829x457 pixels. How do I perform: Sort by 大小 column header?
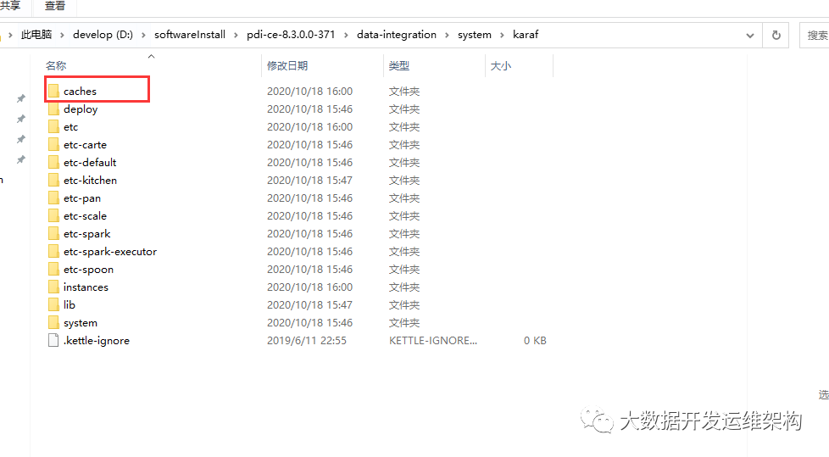[501, 65]
